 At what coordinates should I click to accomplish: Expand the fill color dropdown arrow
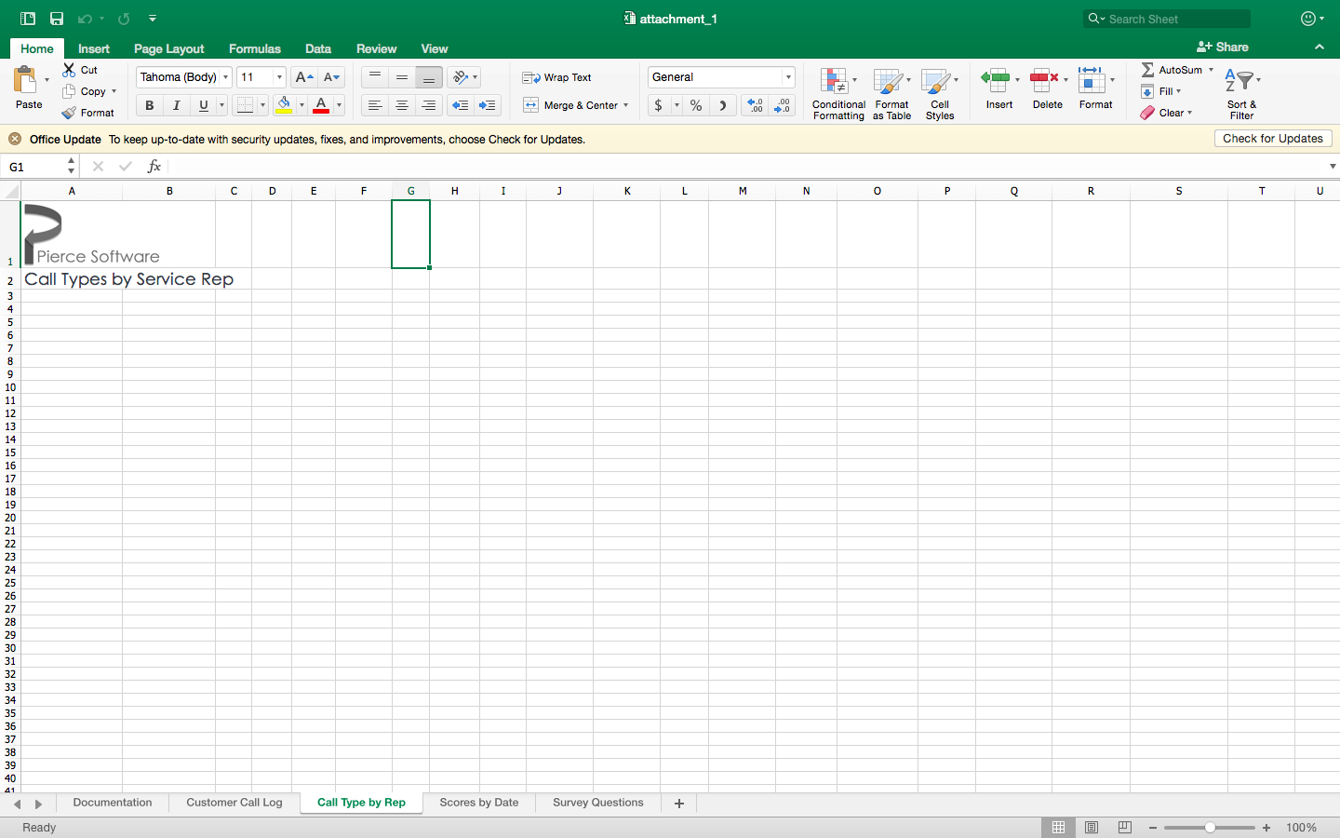(301, 105)
